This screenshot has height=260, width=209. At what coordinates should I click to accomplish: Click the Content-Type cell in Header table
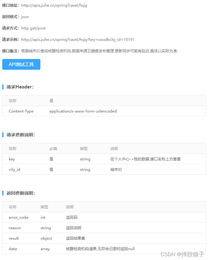(x=21, y=111)
